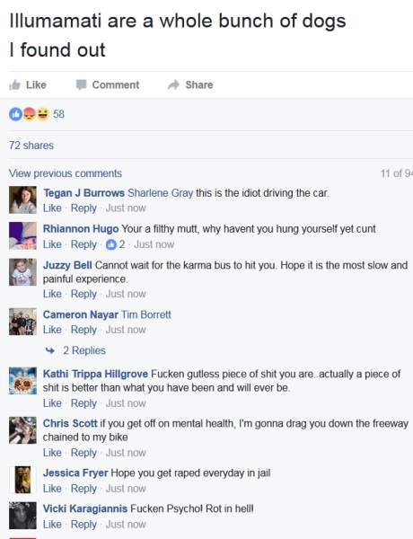This screenshot has height=539, width=413.
Task: Click the Comment speech bubble icon
Action: pos(81,84)
